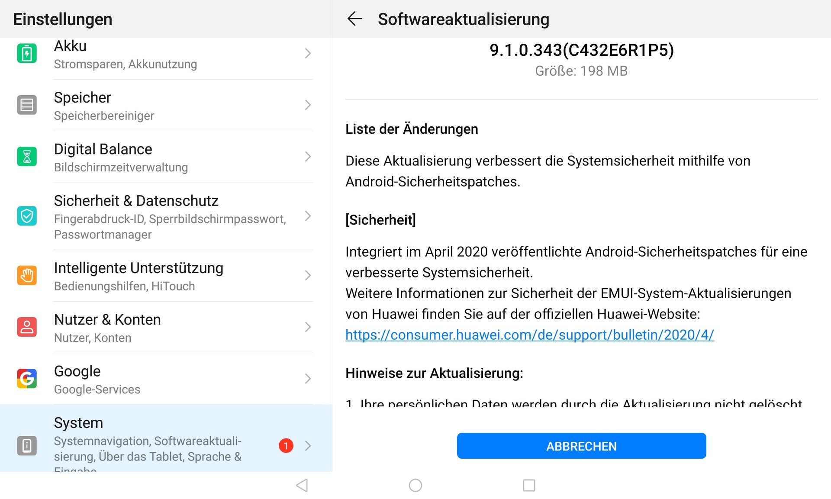This screenshot has height=499, width=831.
Task: Open the Digital Balance hourglass icon
Action: [x=27, y=157]
